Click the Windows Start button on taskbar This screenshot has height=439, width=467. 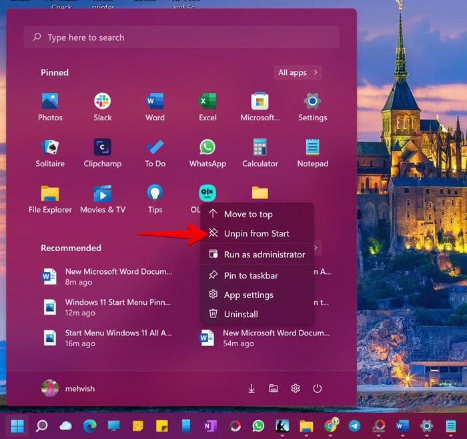(17, 426)
